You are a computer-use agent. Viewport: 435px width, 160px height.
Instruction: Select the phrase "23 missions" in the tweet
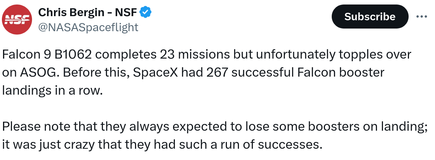tap(195, 55)
